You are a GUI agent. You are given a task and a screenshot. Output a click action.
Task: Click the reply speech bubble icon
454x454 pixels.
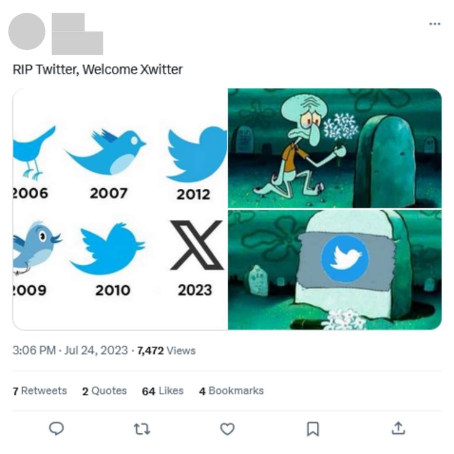point(56,428)
